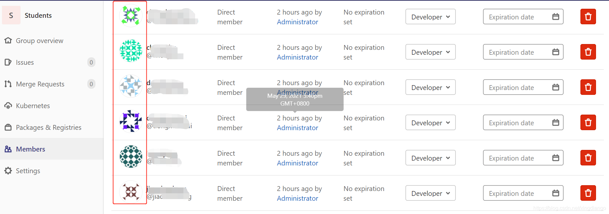Click the Settings gear icon in the sidebar
This screenshot has height=214, width=609.
[x=8, y=171]
